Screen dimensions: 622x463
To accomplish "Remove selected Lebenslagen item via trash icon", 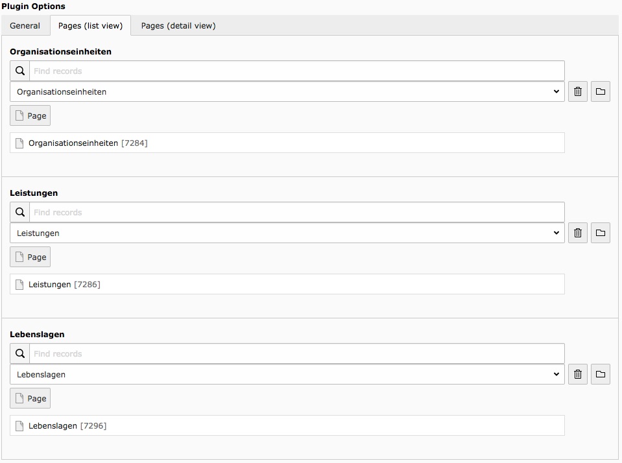I will 578,374.
